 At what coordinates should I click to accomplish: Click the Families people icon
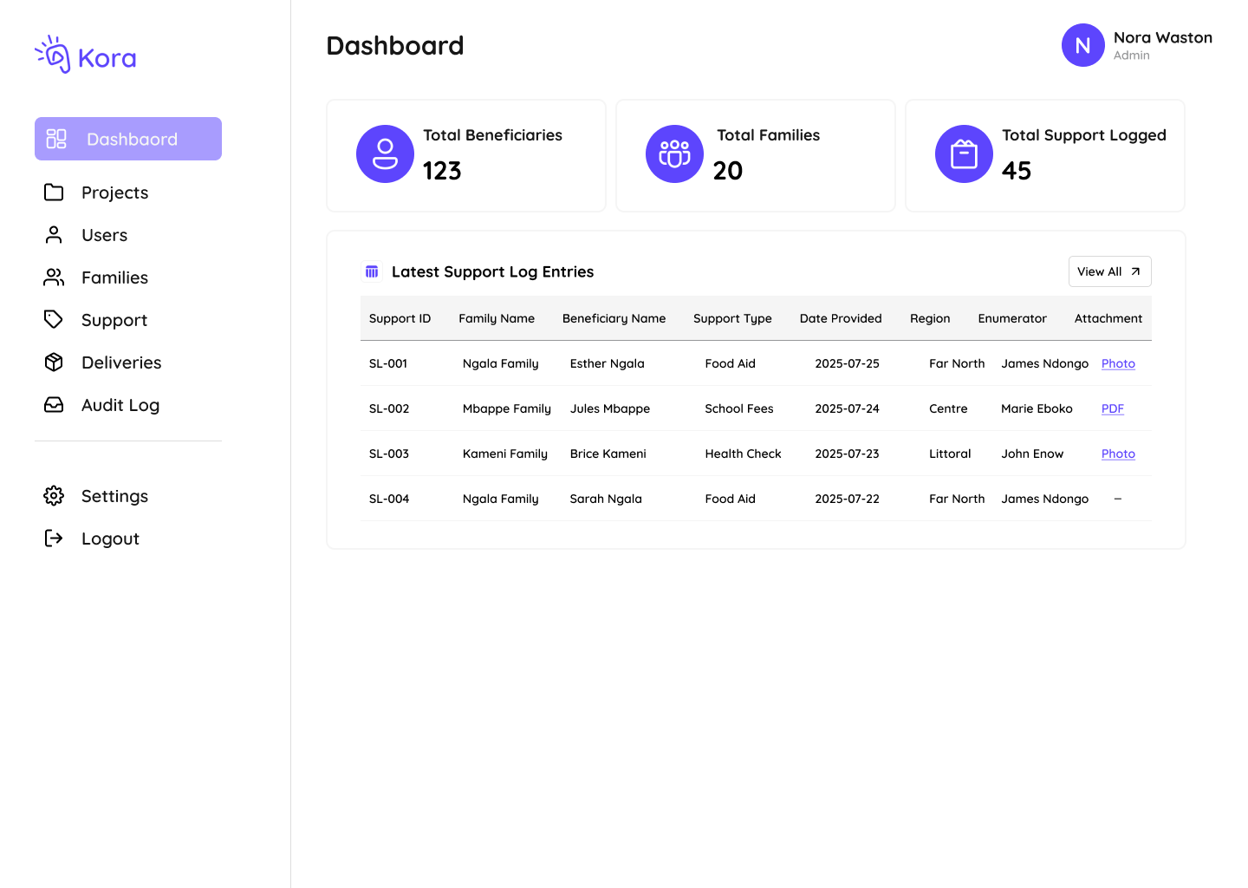pyautogui.click(x=54, y=277)
